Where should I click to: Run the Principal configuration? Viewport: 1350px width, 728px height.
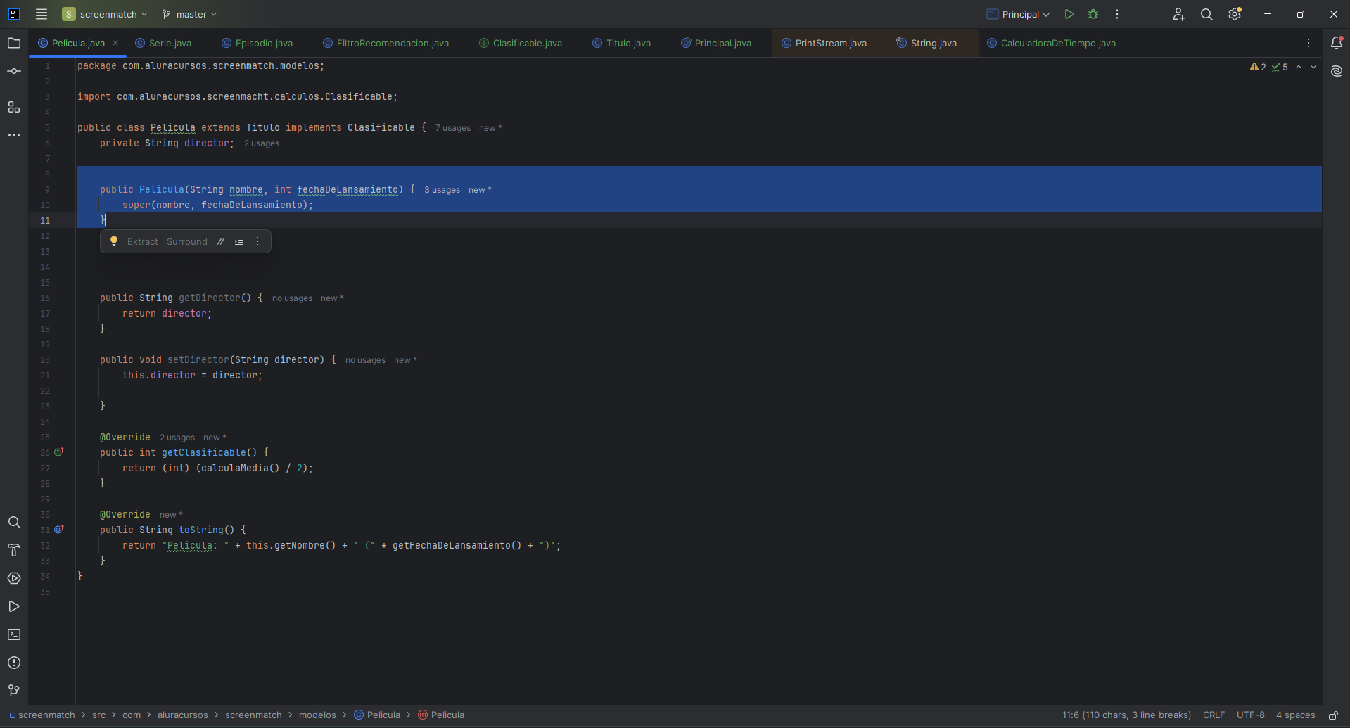(1069, 14)
